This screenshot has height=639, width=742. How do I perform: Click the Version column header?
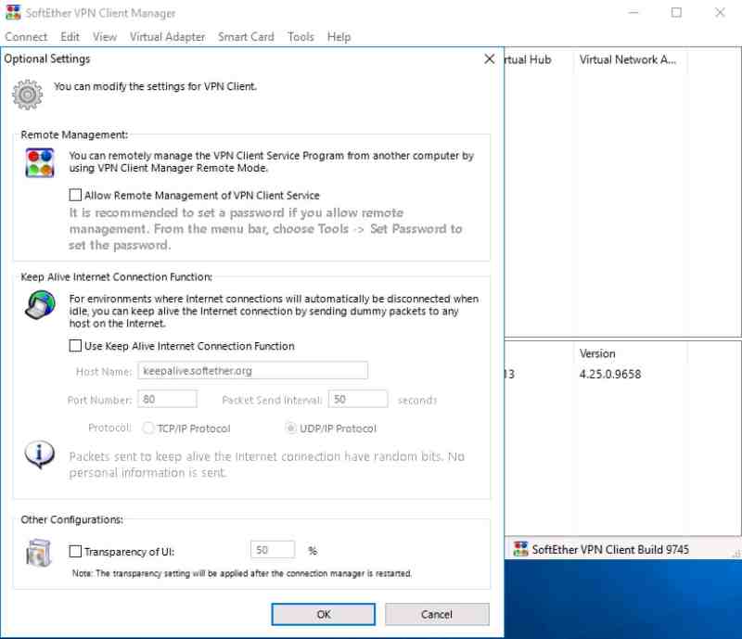coord(631,353)
